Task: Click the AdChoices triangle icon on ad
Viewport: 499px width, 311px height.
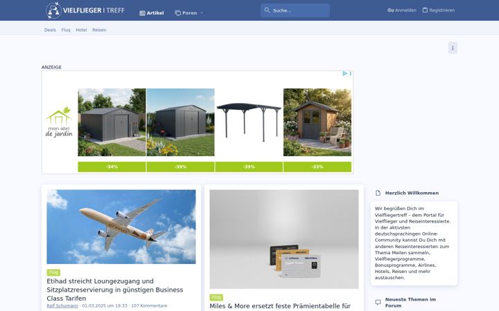Action: tap(344, 73)
